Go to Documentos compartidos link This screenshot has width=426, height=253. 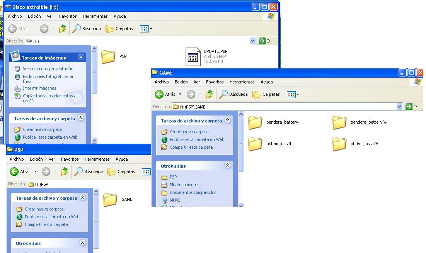pos(193,192)
